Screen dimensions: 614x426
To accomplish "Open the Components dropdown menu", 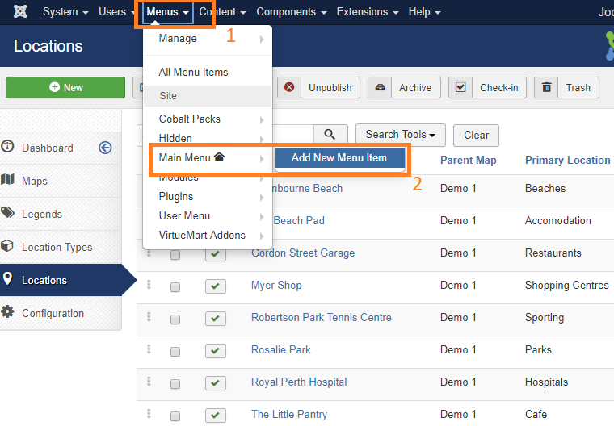I will (292, 12).
